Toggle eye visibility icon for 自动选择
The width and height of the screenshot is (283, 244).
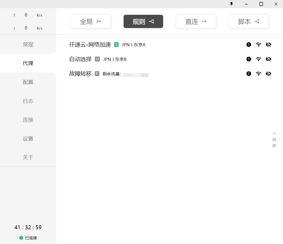[269, 59]
